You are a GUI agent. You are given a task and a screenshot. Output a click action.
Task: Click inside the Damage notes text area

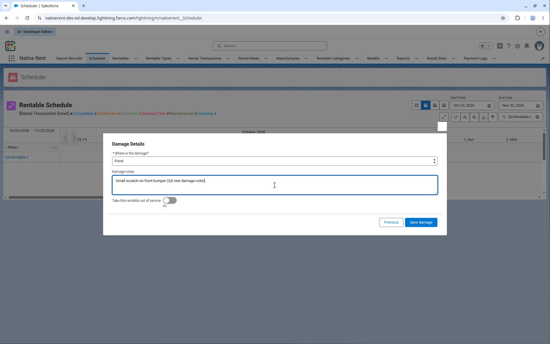tap(275, 185)
